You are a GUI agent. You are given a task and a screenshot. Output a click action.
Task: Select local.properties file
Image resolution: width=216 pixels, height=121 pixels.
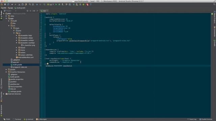pyautogui.click(x=15, y=87)
